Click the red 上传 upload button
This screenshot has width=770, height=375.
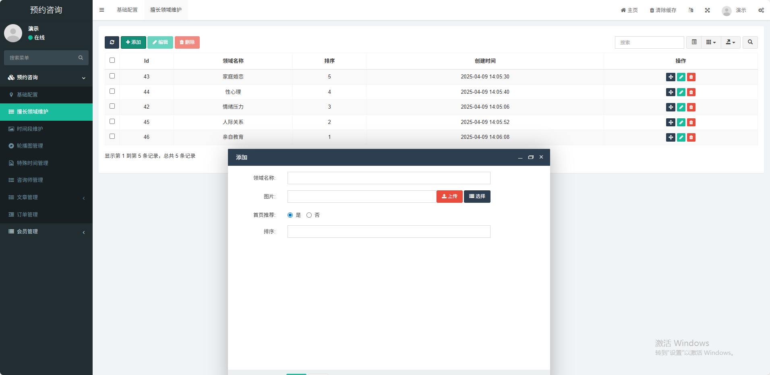[x=449, y=196]
